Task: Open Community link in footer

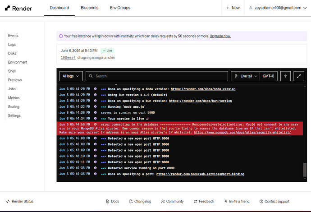Action: [172, 201]
